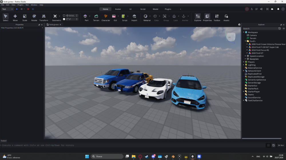This screenshot has width=286, height=160.
Task: Open the Toolbox panel
Action: (217, 18)
